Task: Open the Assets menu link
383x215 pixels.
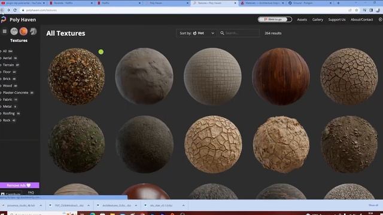Action: (302, 20)
